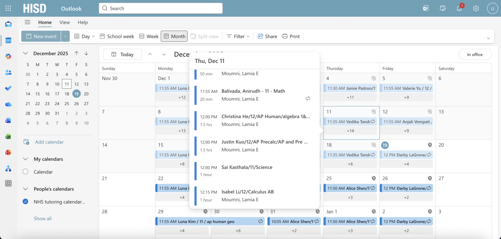Image resolution: width=501 pixels, height=239 pixels.
Task: Open Copilot app in left rail
Action: tap(8, 56)
